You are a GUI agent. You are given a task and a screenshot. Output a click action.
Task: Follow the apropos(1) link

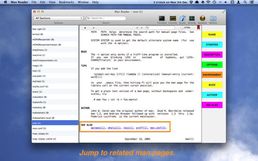coord(98,128)
